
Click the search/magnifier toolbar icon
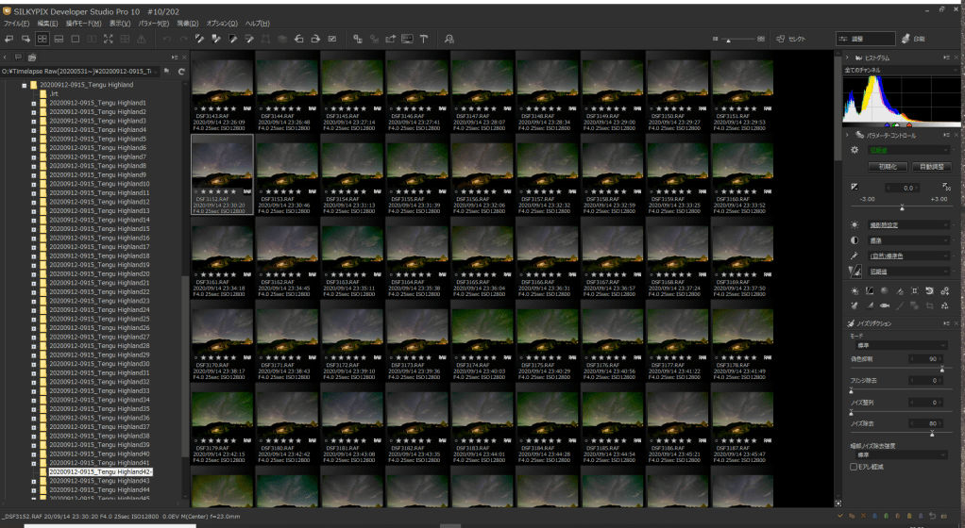click(x=449, y=39)
